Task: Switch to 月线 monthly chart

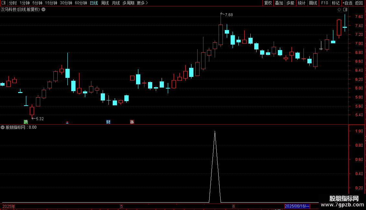Action: 116,3
